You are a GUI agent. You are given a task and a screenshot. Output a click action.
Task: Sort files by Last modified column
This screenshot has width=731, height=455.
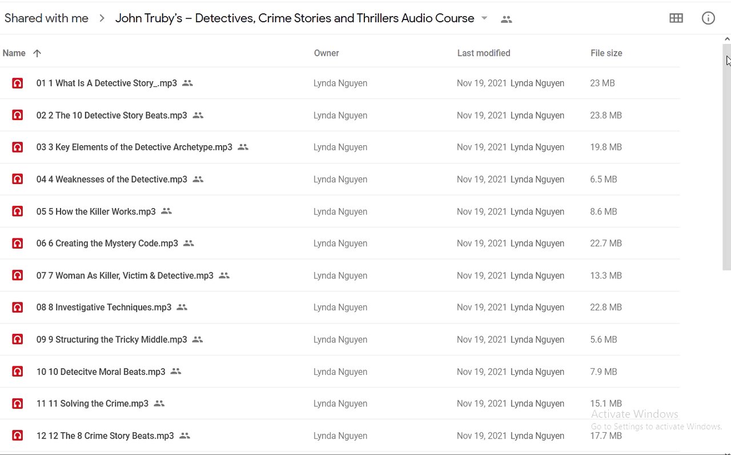click(484, 53)
